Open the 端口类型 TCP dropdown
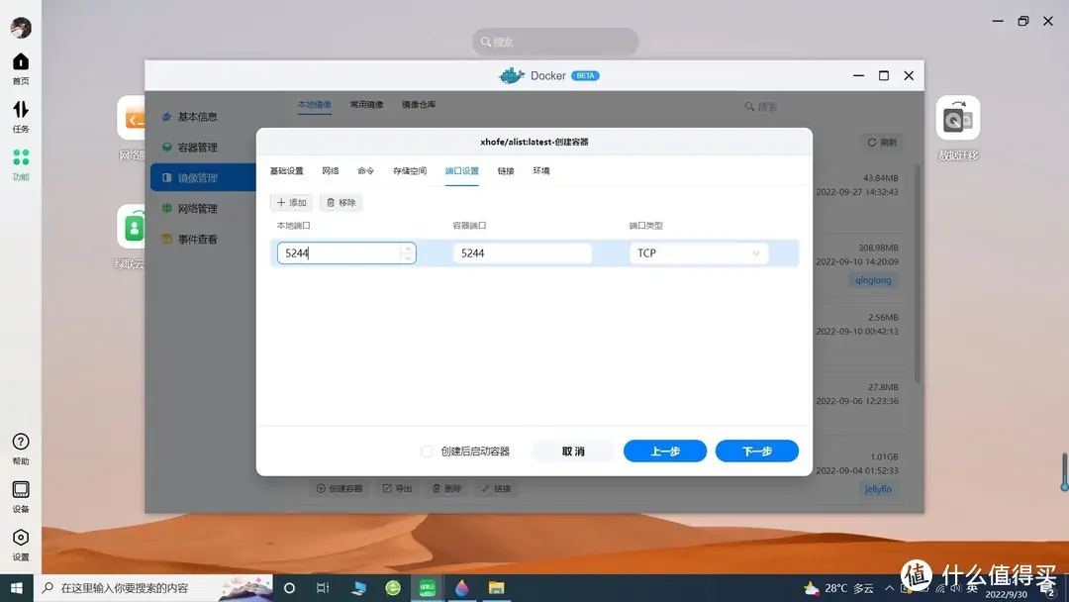1069x602 pixels. [698, 252]
